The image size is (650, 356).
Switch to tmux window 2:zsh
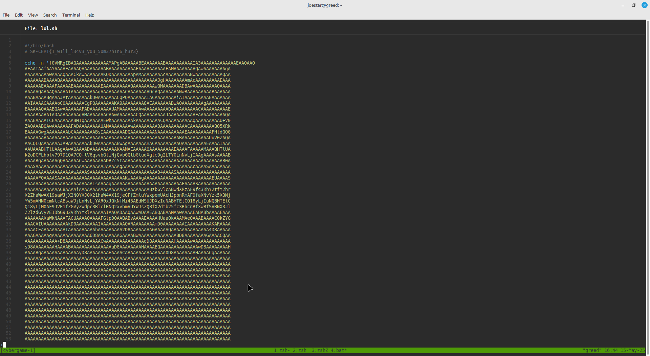(x=300, y=350)
